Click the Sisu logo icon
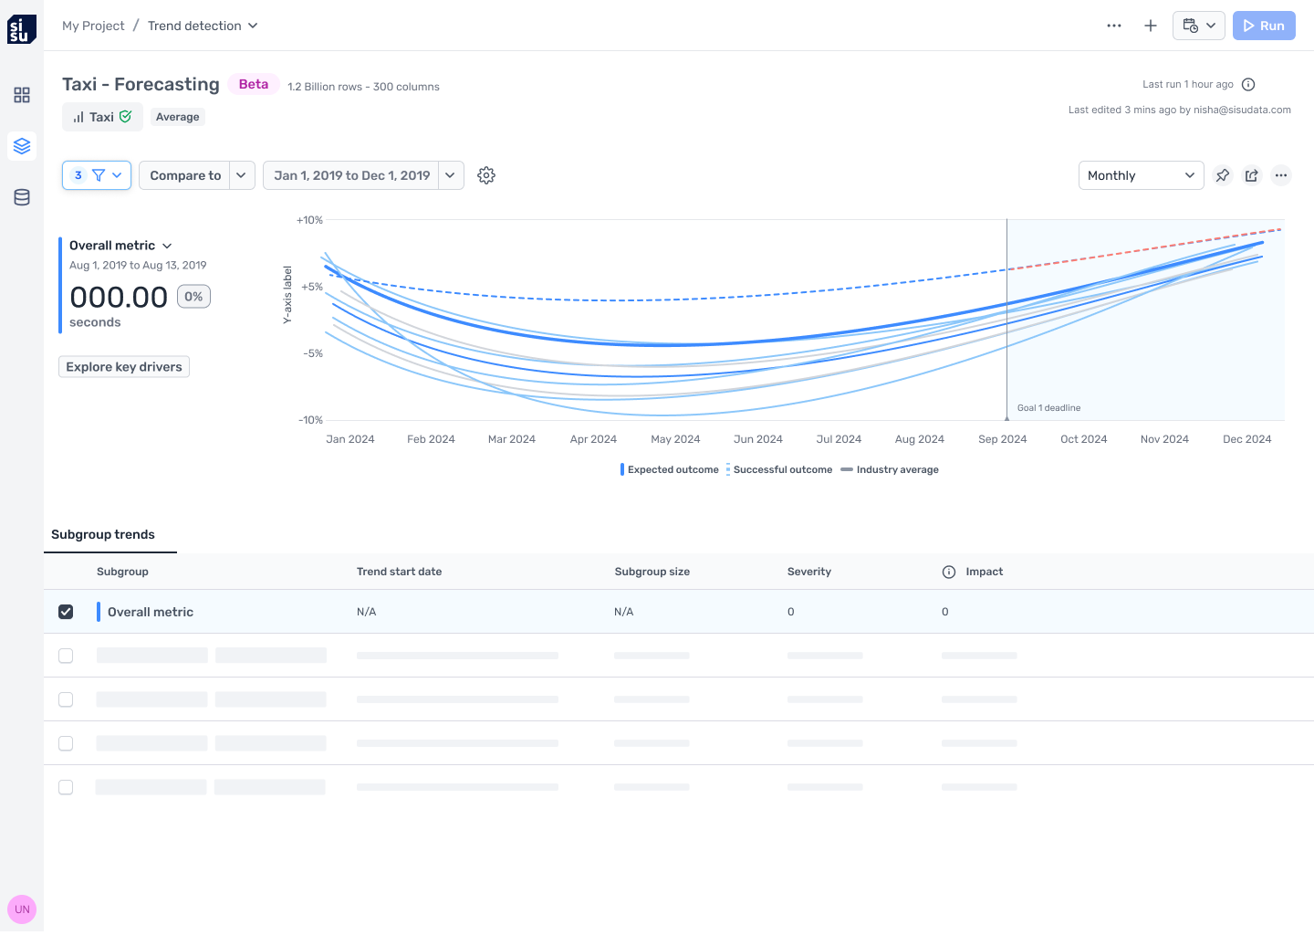The image size is (1314, 935). click(22, 29)
